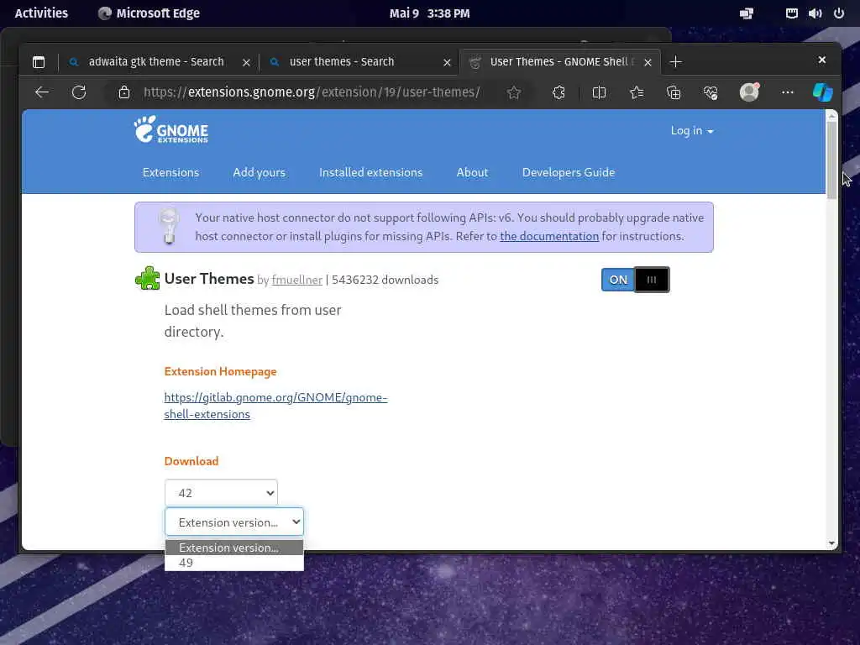
Task: Toggle split screen icon
Action: [599, 92]
